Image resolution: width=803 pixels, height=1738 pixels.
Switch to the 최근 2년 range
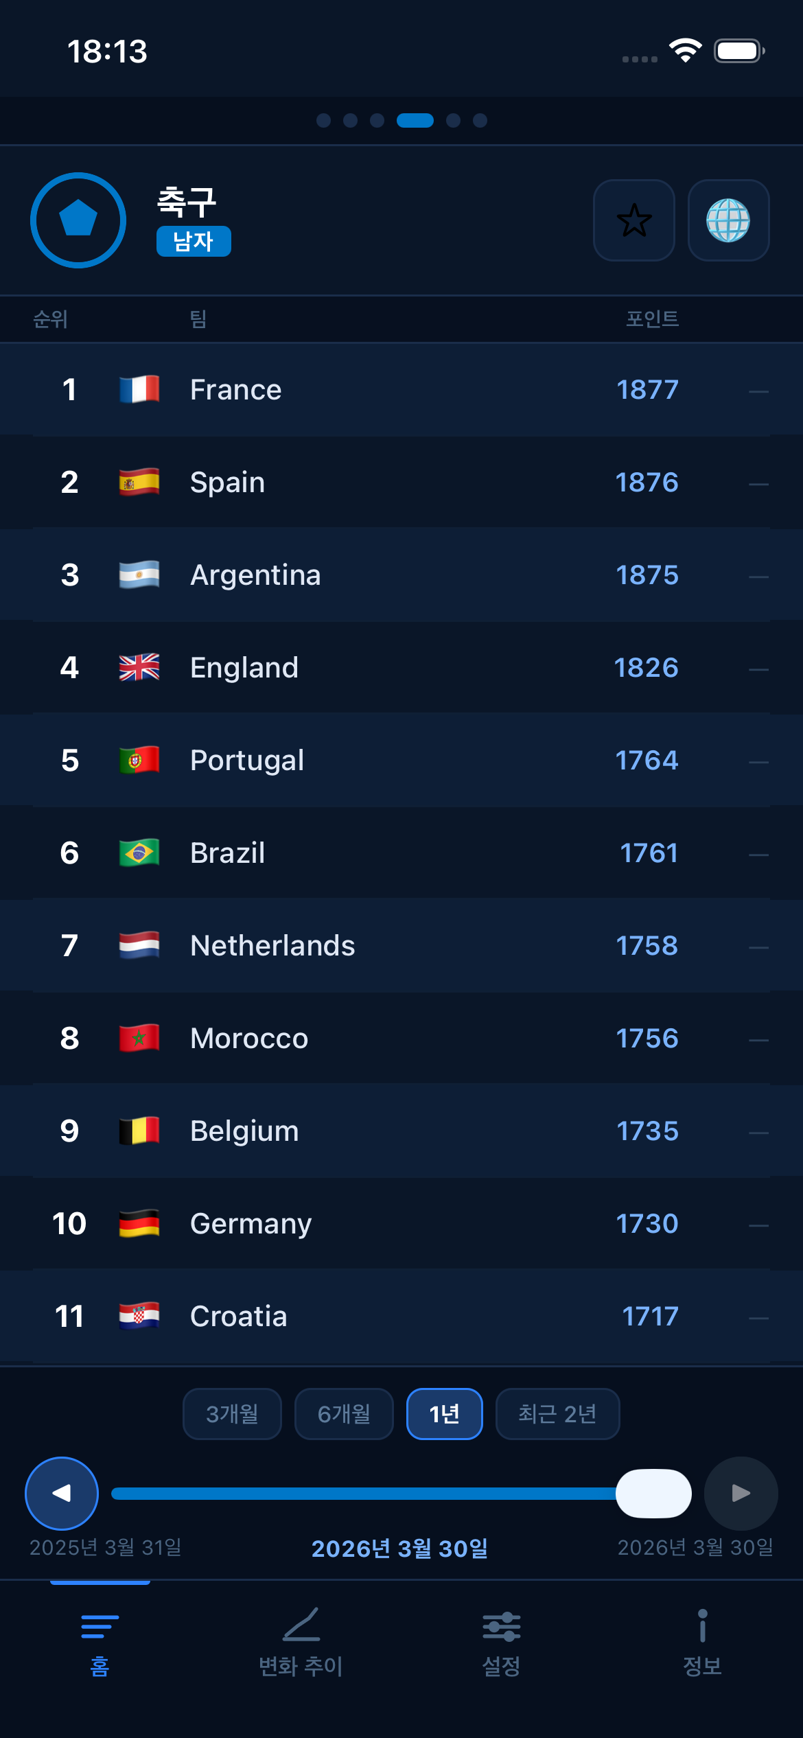[x=557, y=1413]
